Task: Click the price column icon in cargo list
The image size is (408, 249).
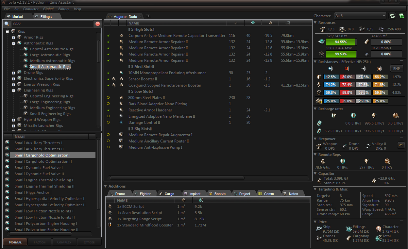Action: 201,200
